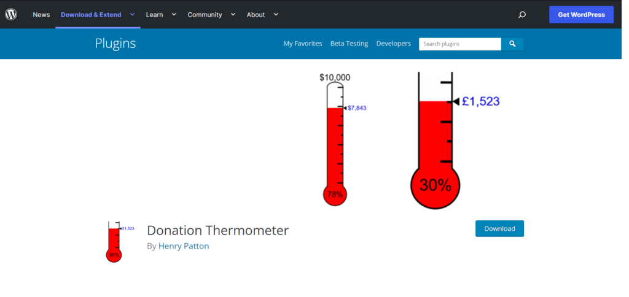Open the Developers link
The width and height of the screenshot is (629, 297).
pyautogui.click(x=394, y=44)
